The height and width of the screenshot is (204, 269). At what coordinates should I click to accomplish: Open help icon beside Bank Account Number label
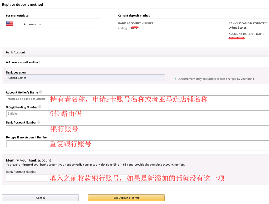pos(39,122)
